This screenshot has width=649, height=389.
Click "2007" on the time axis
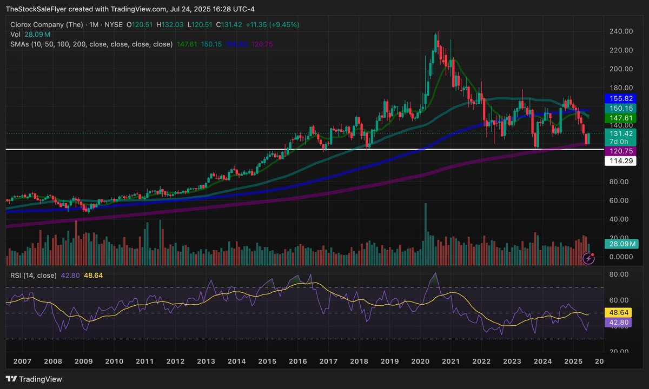pyautogui.click(x=21, y=361)
